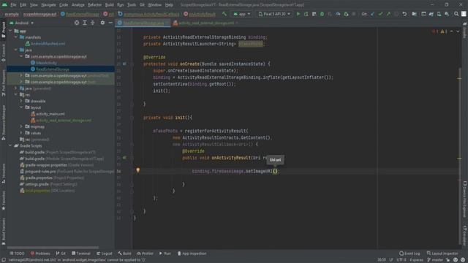The height and width of the screenshot is (263, 468).
Task: Select gradle.properties in Gradle Scripts
Action: (x=39, y=178)
